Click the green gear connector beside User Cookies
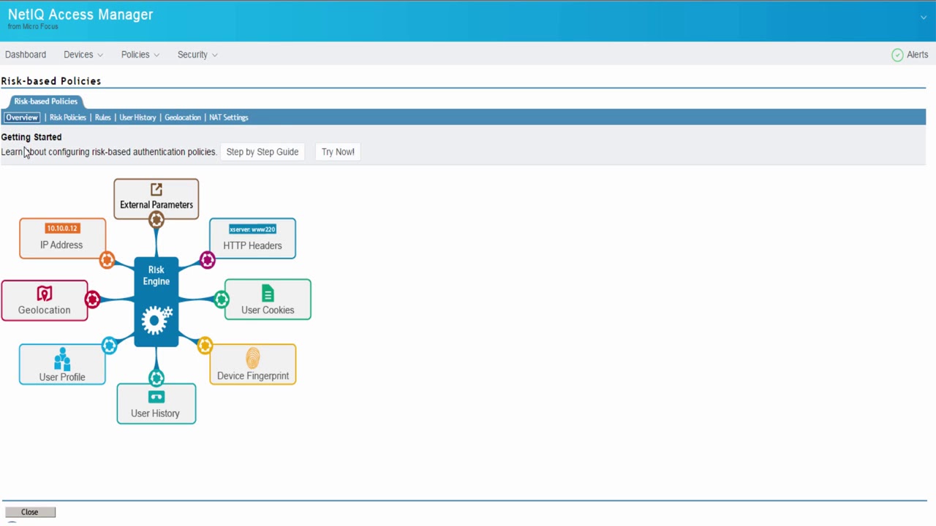This screenshot has height=526, width=936. 222,299
